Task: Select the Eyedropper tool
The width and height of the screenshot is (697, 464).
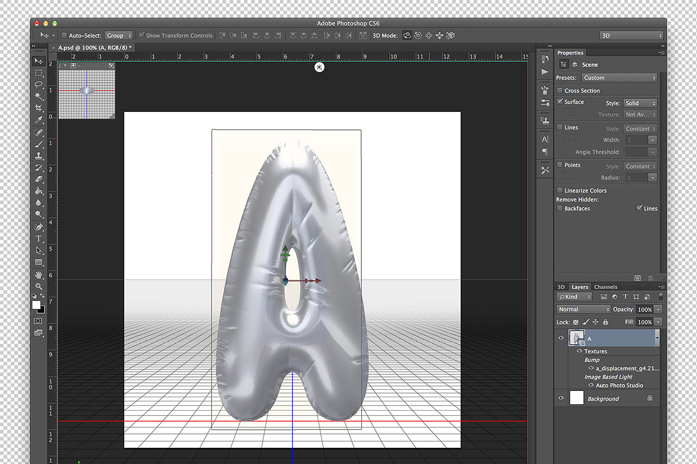Action: point(39,120)
